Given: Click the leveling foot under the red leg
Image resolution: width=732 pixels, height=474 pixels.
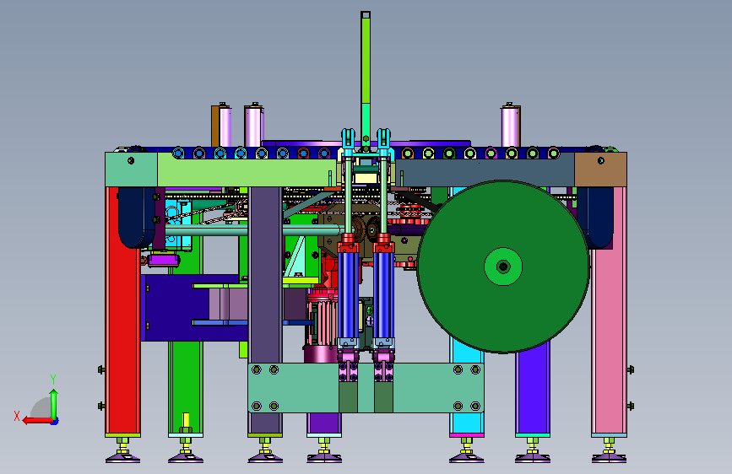Looking at the screenshot, I should click(x=122, y=450).
